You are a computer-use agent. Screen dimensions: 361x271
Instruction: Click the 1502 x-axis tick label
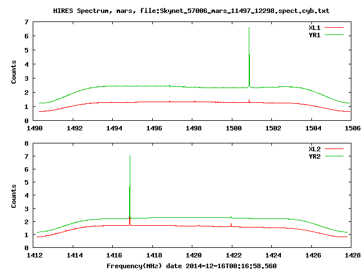pos(273,128)
